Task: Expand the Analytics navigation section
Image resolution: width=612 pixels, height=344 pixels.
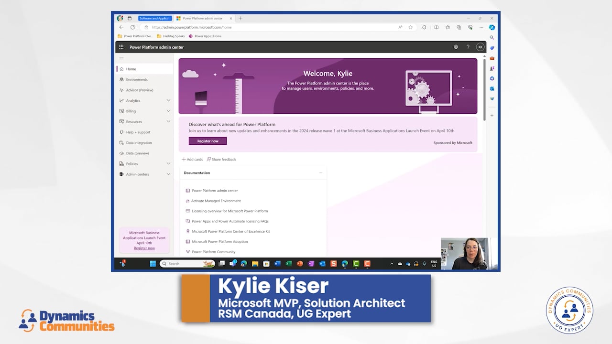Action: click(x=168, y=101)
